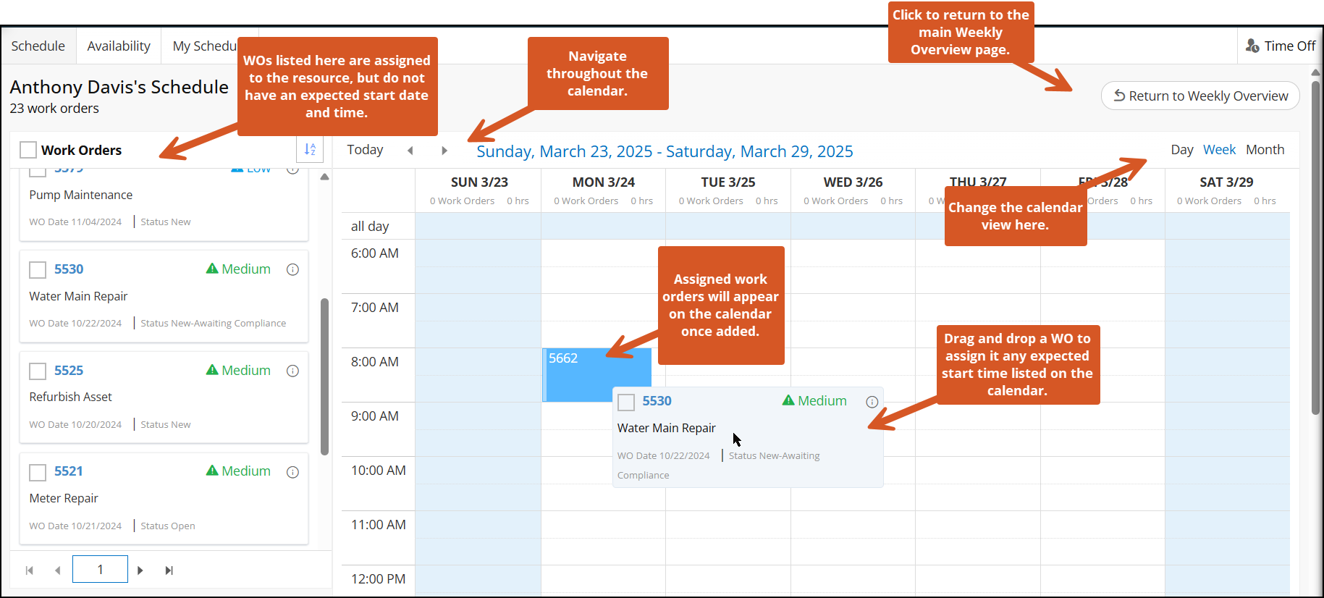Click the sort work orders icon

click(310, 149)
